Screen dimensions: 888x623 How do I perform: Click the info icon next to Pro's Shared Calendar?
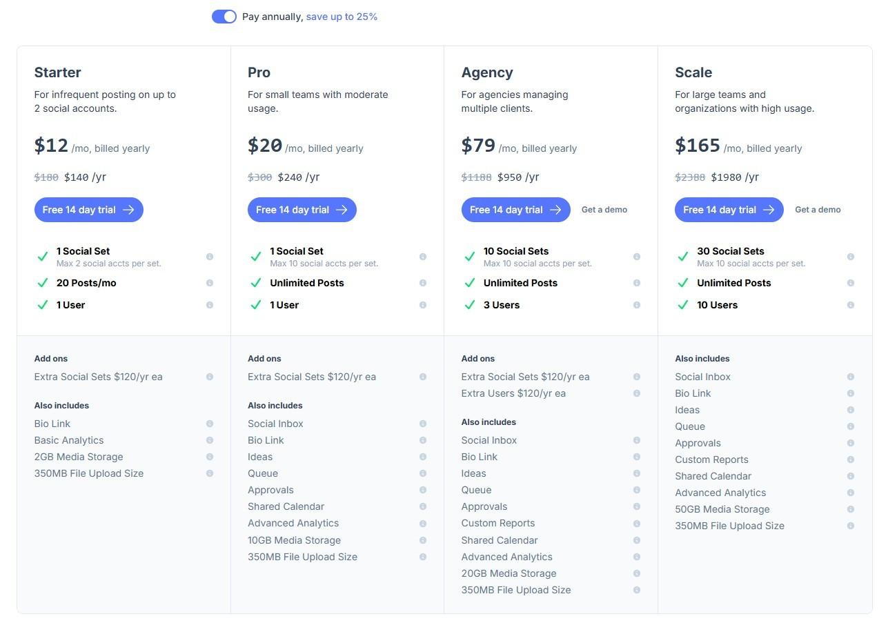[423, 506]
